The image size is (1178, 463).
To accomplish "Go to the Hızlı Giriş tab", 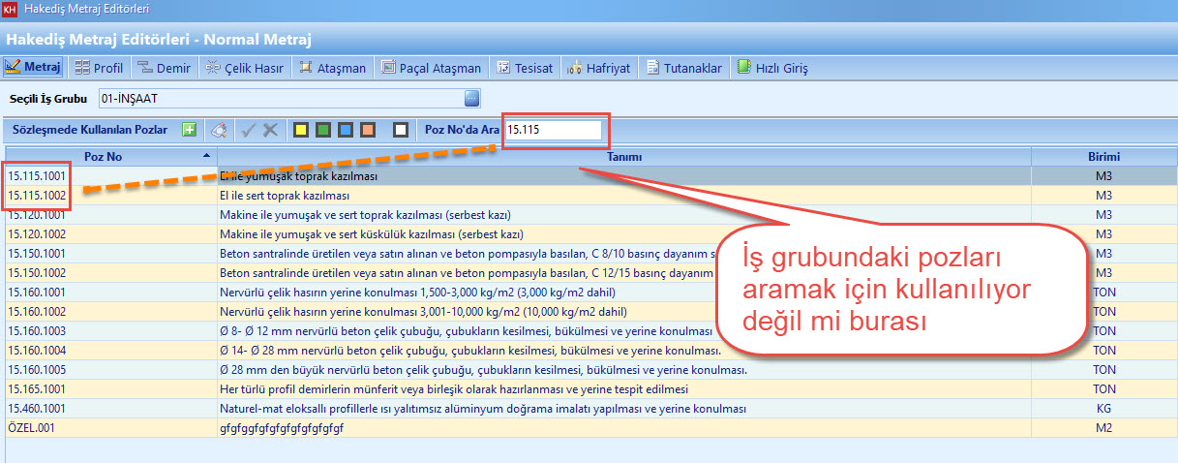I will point(771,68).
